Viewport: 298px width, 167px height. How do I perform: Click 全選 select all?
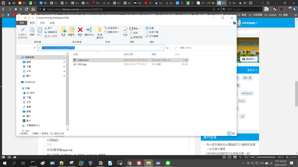pos(150,28)
